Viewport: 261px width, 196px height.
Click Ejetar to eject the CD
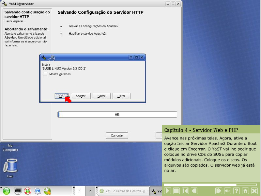coord(121,96)
